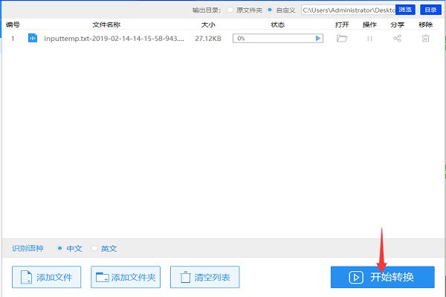446x297 pixels.
Task: Click the 目录 directory button
Action: (430, 10)
